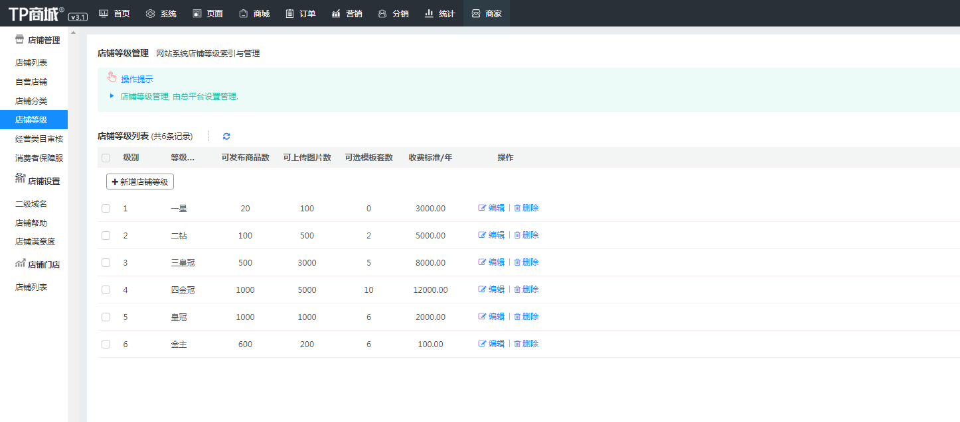Click the 新增店铺等级 button
Screen dimensions: 960x422
[x=140, y=182]
